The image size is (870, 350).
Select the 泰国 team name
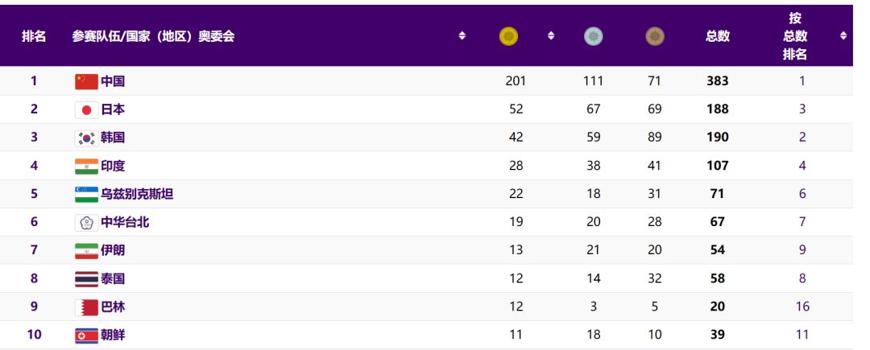point(113,278)
